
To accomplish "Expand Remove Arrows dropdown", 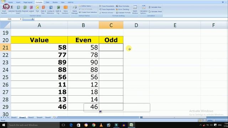I will point(114,13).
